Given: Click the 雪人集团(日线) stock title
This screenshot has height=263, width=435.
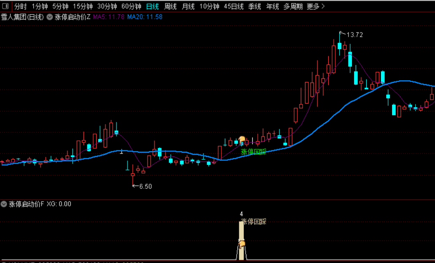Looking at the screenshot, I should coord(22,17).
